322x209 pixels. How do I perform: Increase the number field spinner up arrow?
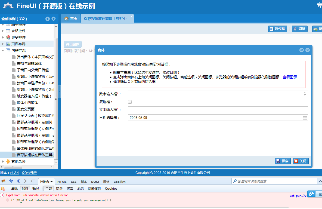[305, 93]
